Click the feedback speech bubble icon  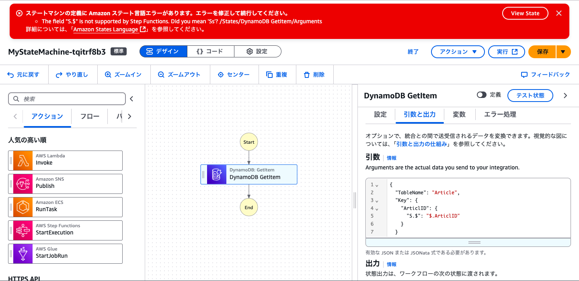524,75
